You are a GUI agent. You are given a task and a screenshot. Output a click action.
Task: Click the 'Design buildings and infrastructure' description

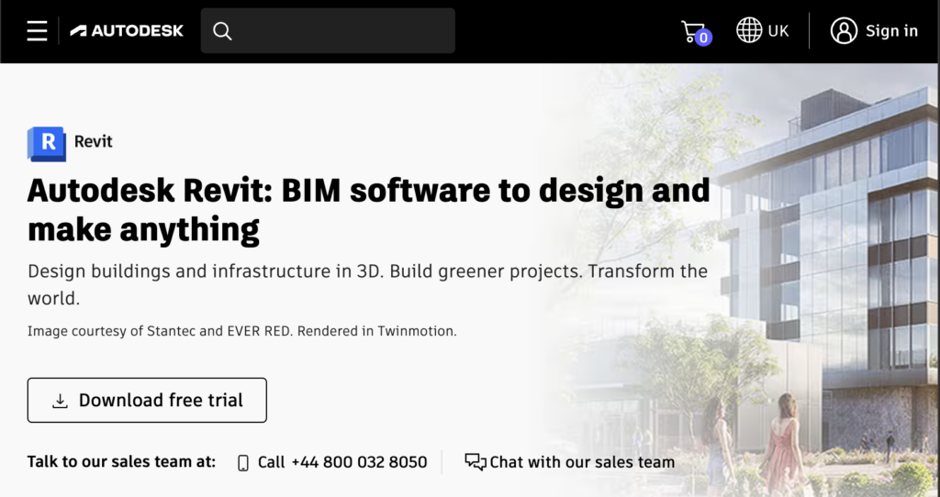click(x=367, y=284)
